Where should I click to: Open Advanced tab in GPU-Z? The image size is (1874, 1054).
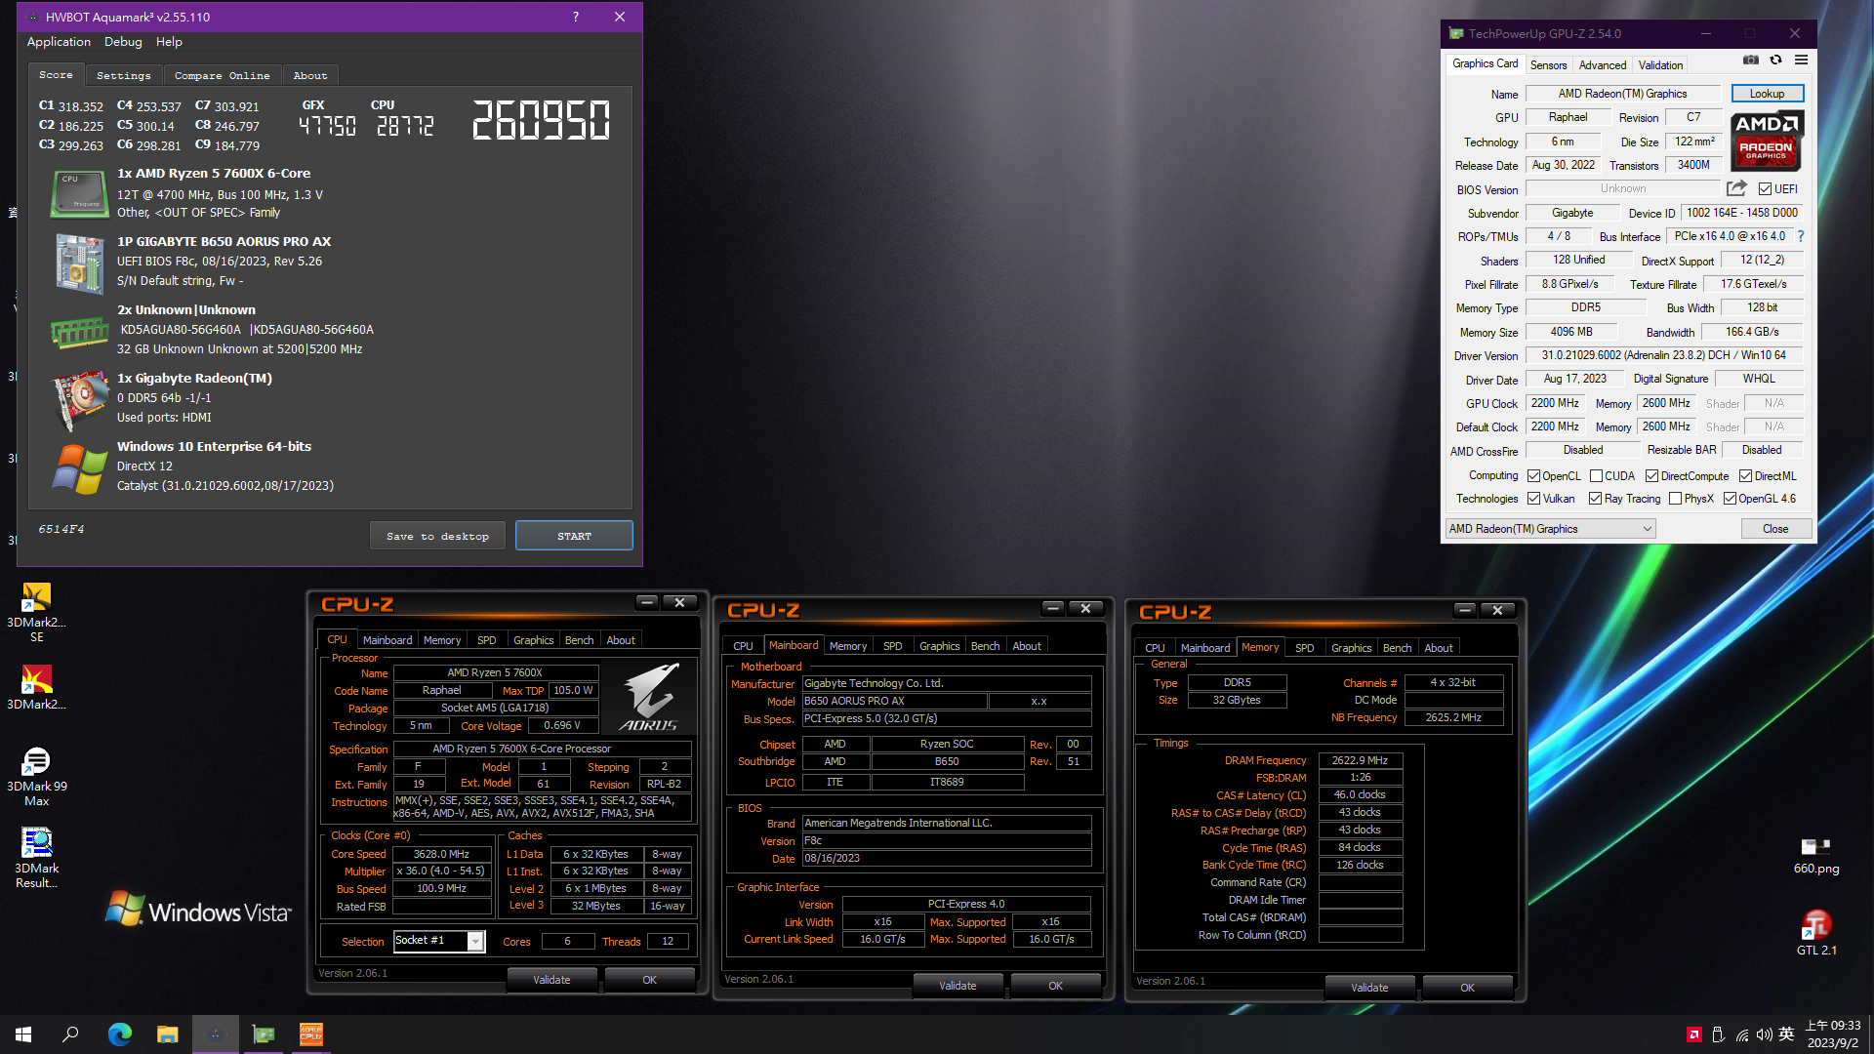[x=1603, y=65]
